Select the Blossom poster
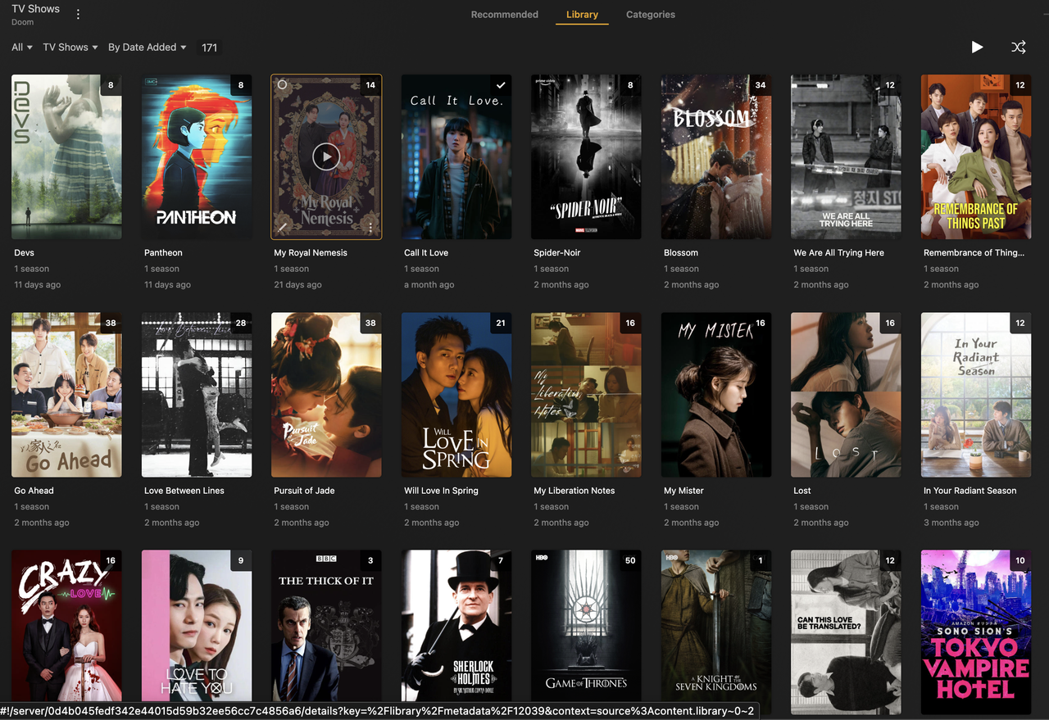 pyautogui.click(x=716, y=156)
